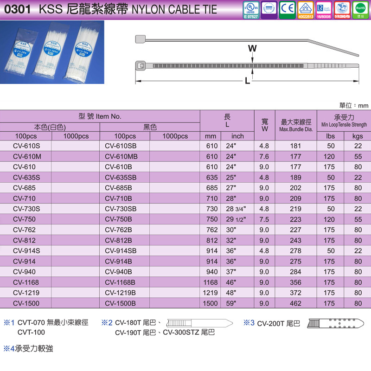The height and width of the screenshot is (371, 371).
Task: Click footnote '※3 CV-200T 尾巴' text
Action: [x=272, y=323]
